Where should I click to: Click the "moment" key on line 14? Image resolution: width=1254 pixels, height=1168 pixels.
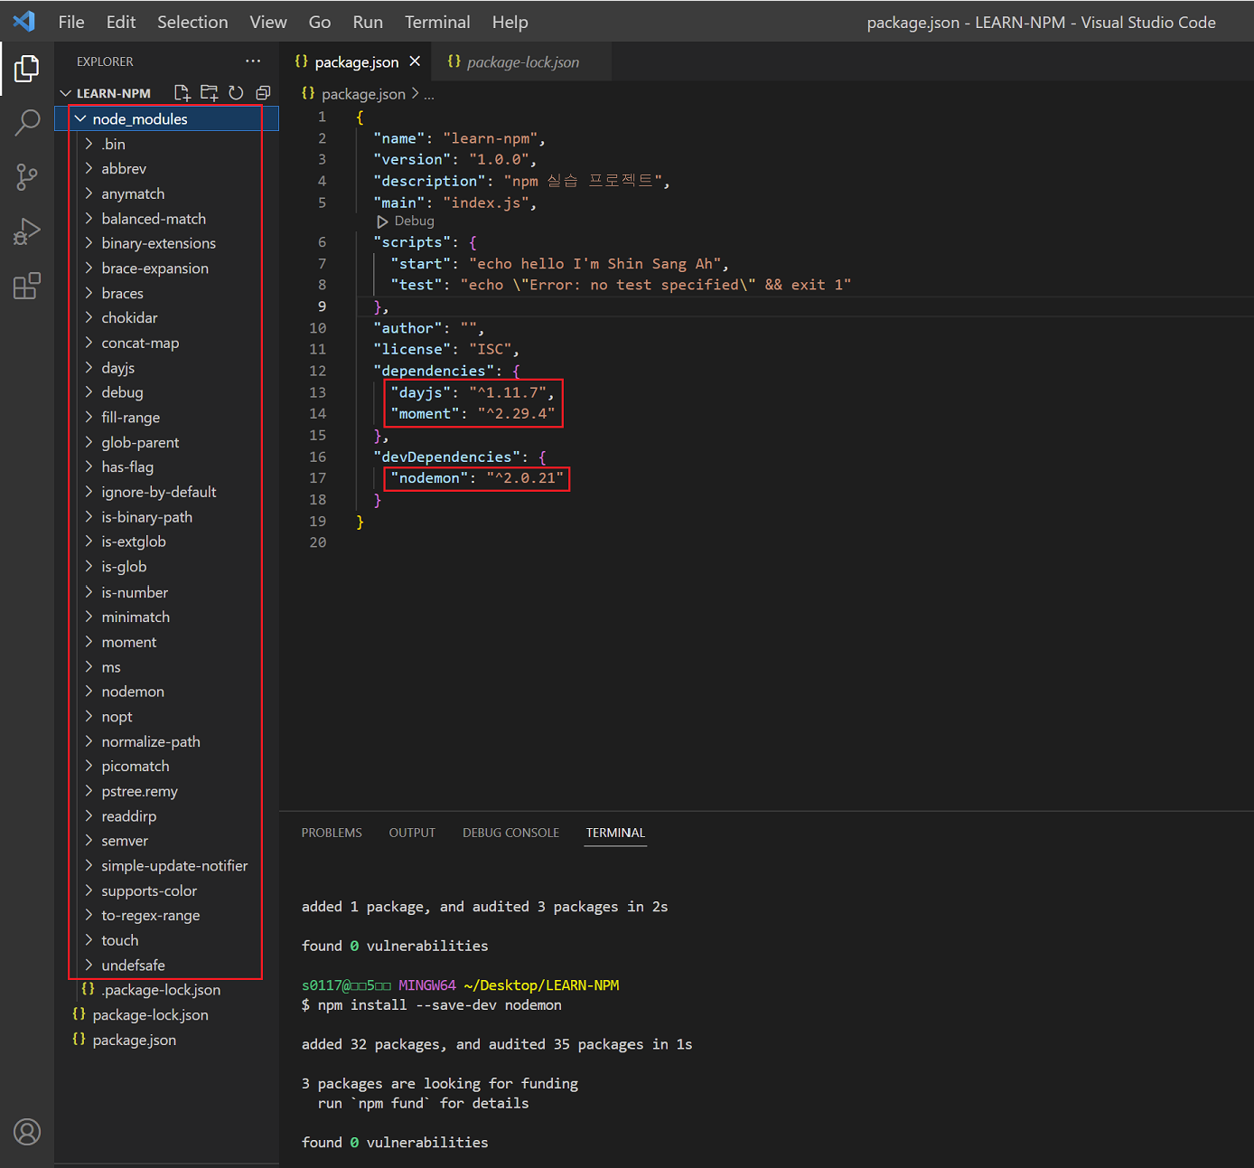click(x=425, y=414)
